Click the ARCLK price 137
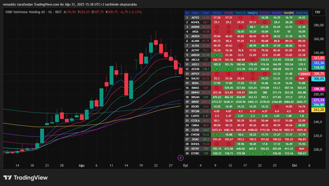The height and width of the screenshot is (186, 329). (x=206, y=59)
